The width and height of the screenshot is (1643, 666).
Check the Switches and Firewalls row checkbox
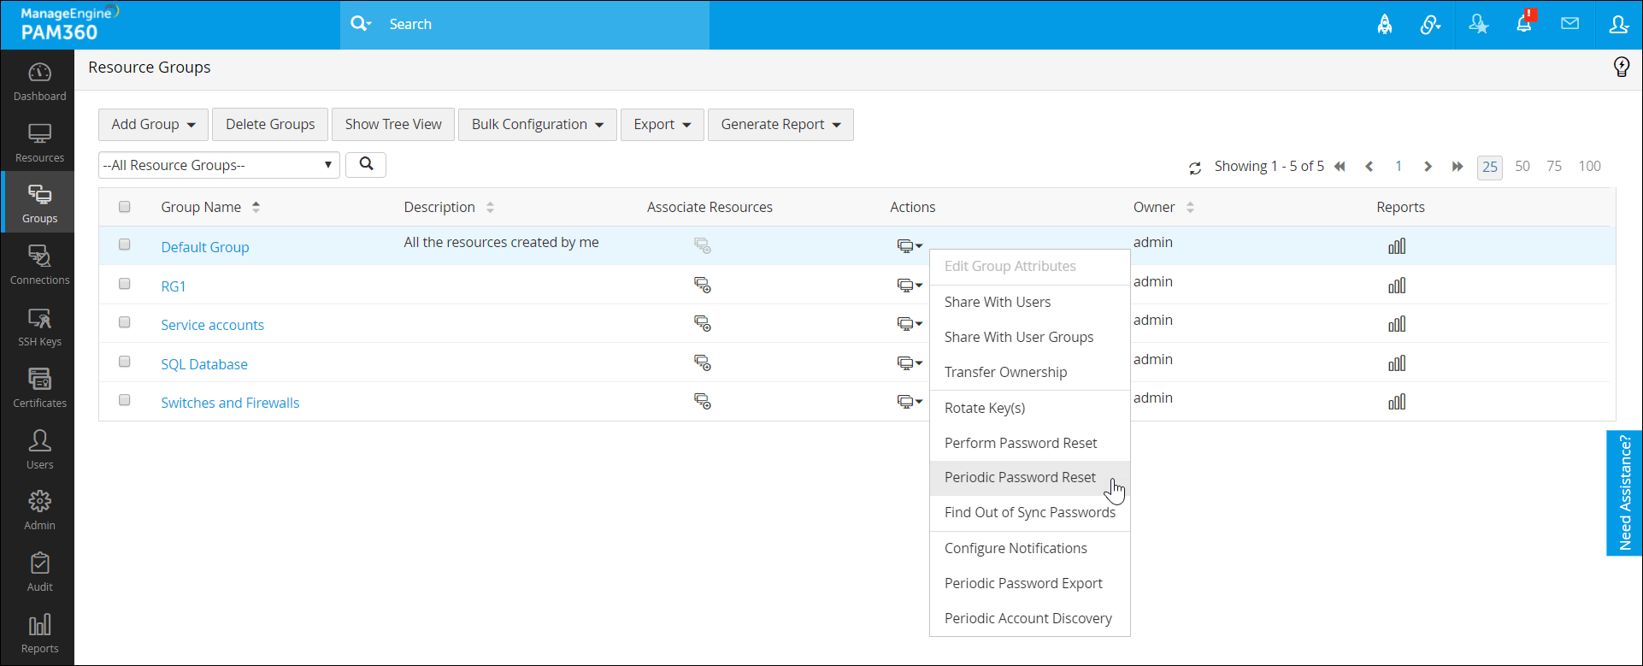click(x=125, y=400)
